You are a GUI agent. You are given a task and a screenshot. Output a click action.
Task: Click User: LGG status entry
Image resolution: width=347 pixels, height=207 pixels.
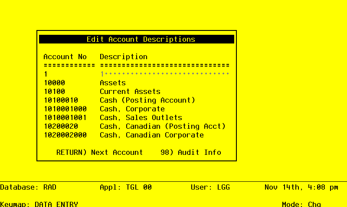tap(210, 187)
